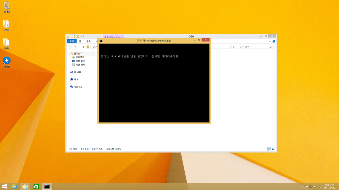The height and width of the screenshot is (190, 339).
Task: Open the address bar history dropdown
Action: [x=230, y=47]
